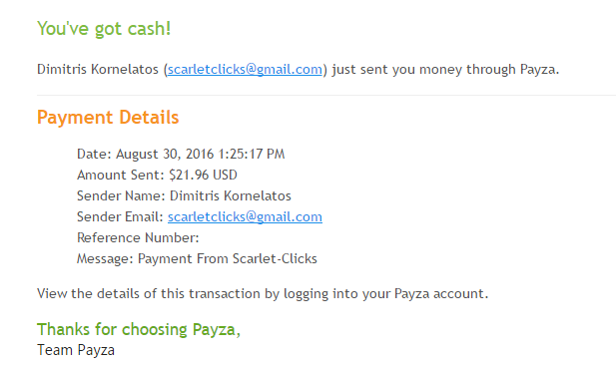Click the Date label in Payment Details
The height and width of the screenshot is (368, 616).
point(94,154)
